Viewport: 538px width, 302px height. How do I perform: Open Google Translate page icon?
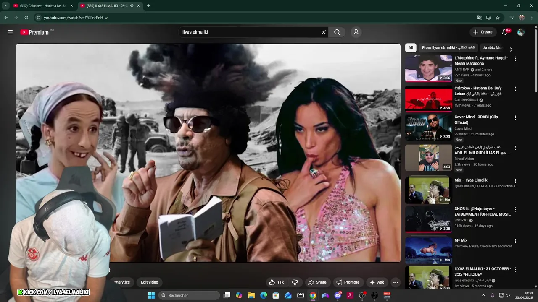click(480, 18)
